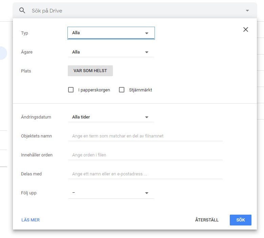Expand the Ägare dropdown
The height and width of the screenshot is (238, 264).
point(111,52)
